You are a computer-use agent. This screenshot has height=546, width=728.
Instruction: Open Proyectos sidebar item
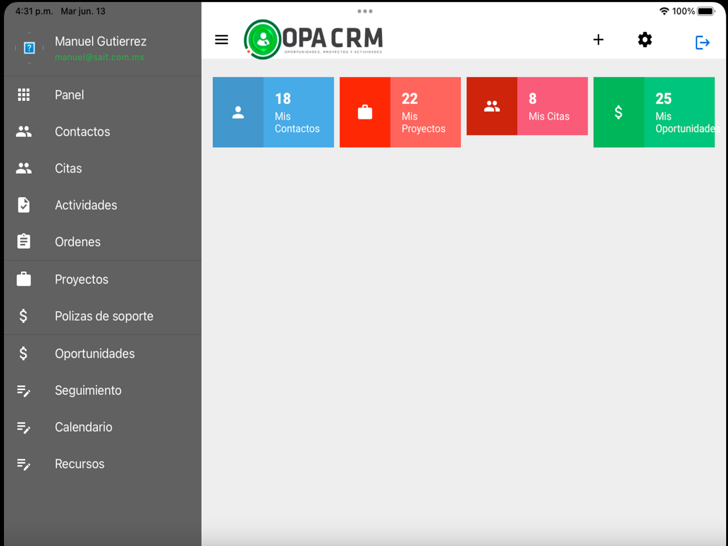point(81,279)
